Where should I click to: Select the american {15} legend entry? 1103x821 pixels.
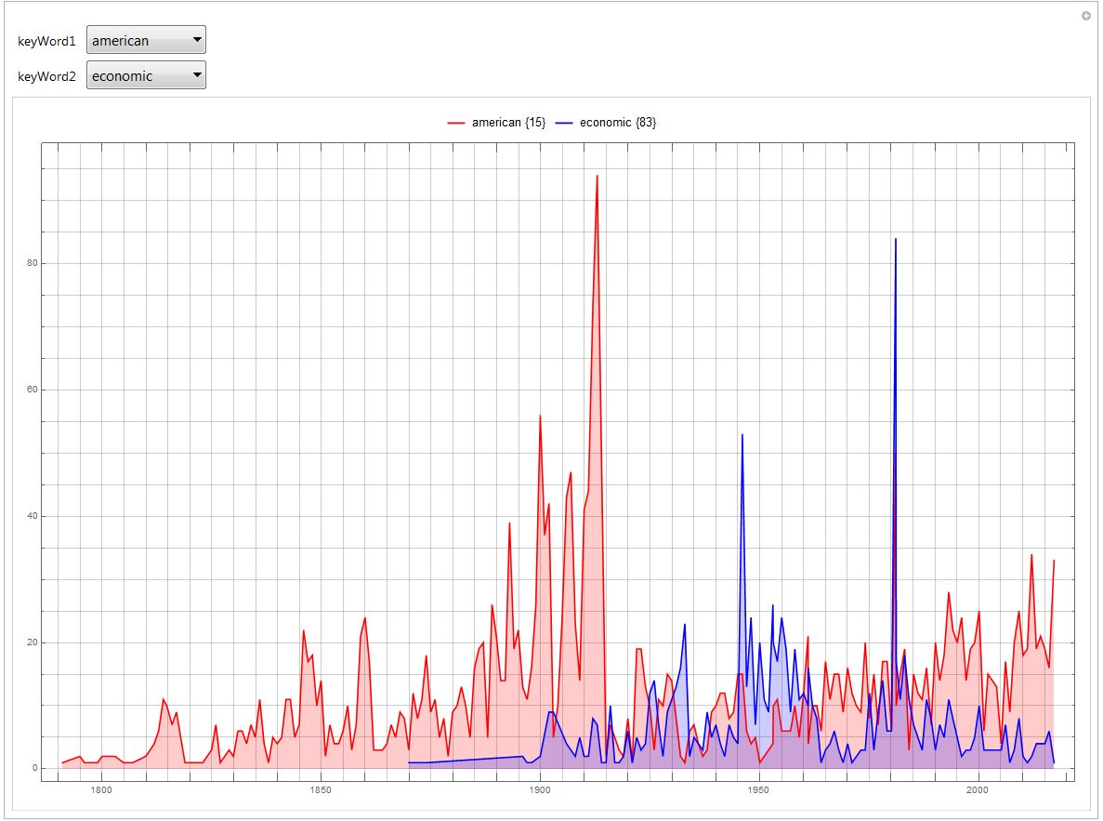pos(508,123)
